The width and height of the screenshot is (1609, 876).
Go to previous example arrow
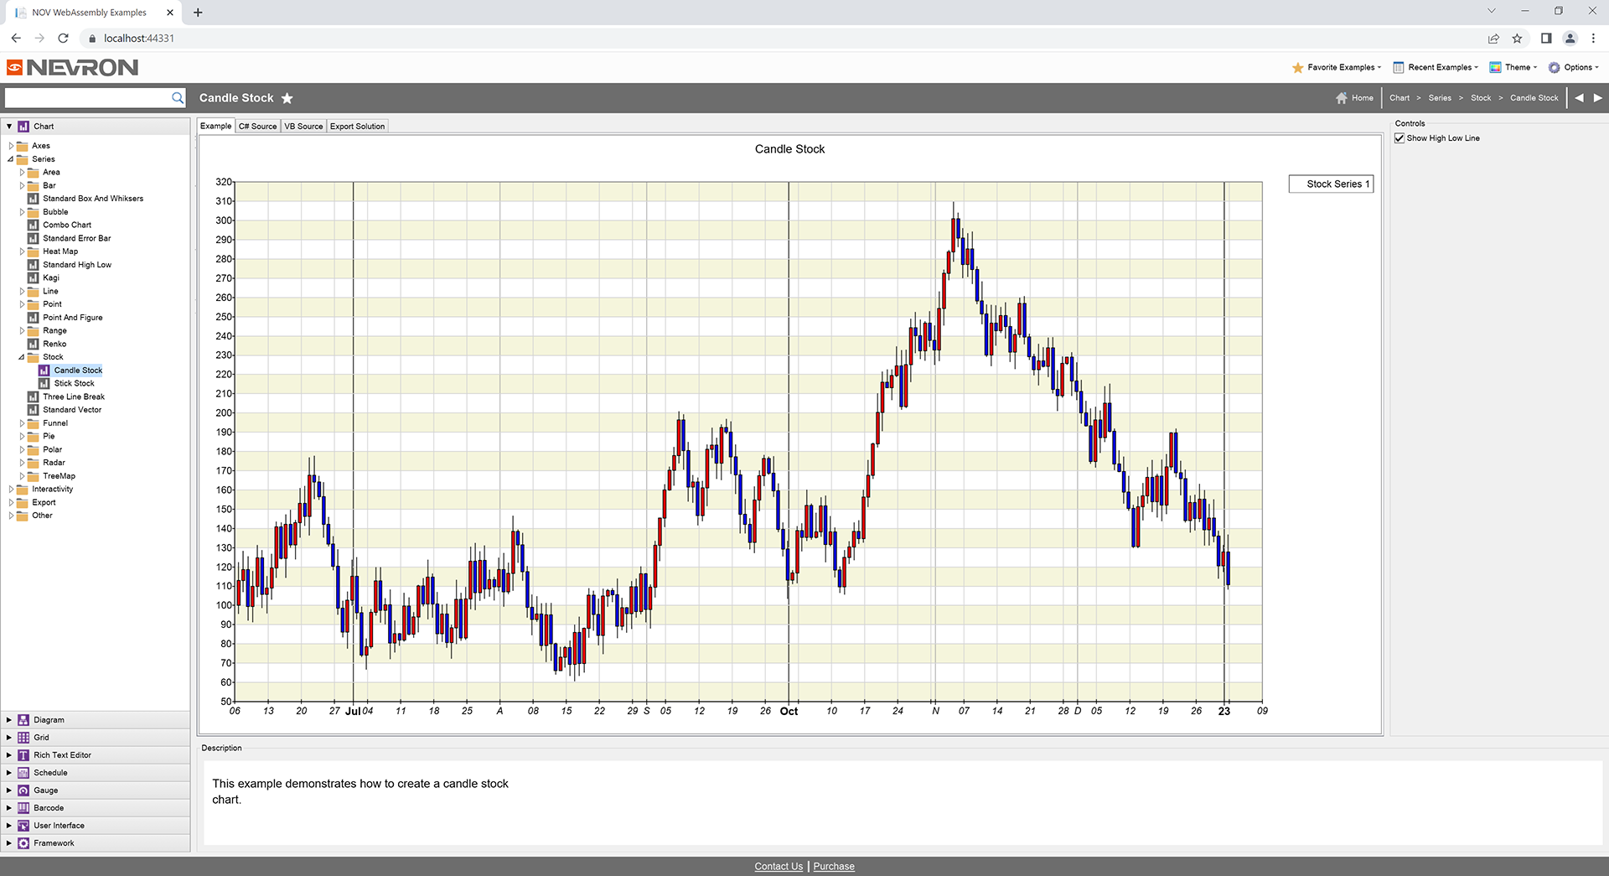tap(1579, 98)
